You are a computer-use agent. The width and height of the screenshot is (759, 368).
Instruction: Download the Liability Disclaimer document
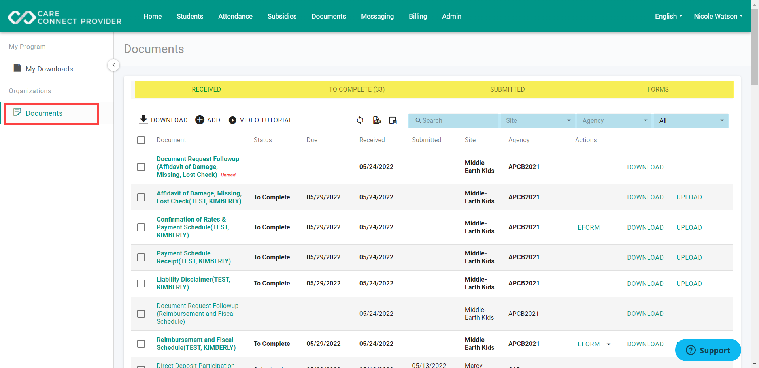coord(645,284)
